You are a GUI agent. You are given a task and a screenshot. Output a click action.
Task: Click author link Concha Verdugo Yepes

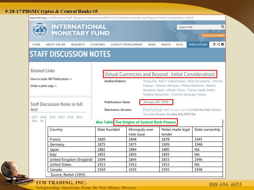pos(189,94)
